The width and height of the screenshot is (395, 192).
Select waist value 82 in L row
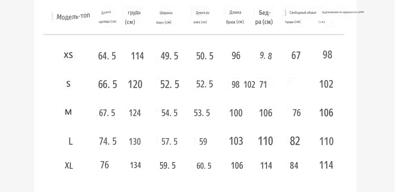point(295,141)
